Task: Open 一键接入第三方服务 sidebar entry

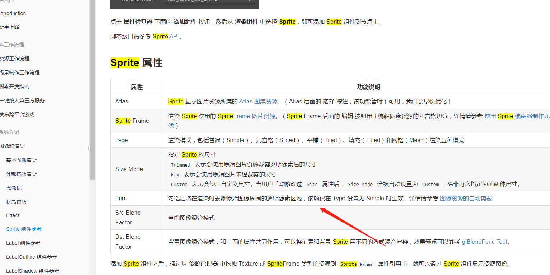Action: (22, 101)
